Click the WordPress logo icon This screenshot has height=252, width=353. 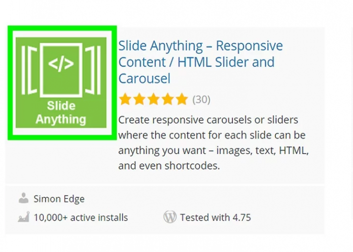170,217
